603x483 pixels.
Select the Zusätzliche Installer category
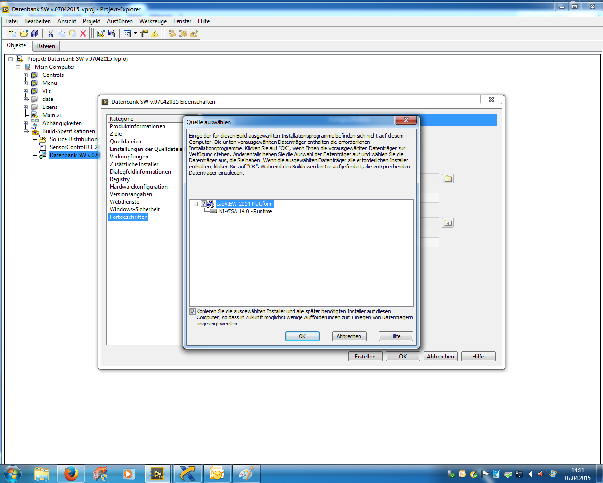point(134,164)
